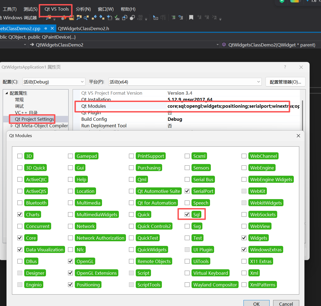Open the configuration dropdown showing 活动(Debug)

pos(54,82)
